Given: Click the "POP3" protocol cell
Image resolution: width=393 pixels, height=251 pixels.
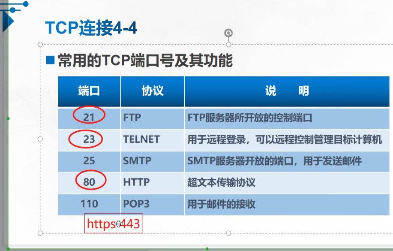Looking at the screenshot, I should (x=153, y=205).
